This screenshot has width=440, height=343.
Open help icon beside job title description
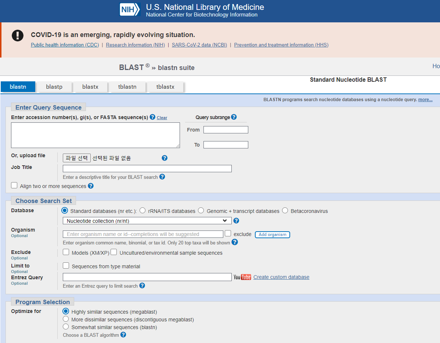(162, 177)
